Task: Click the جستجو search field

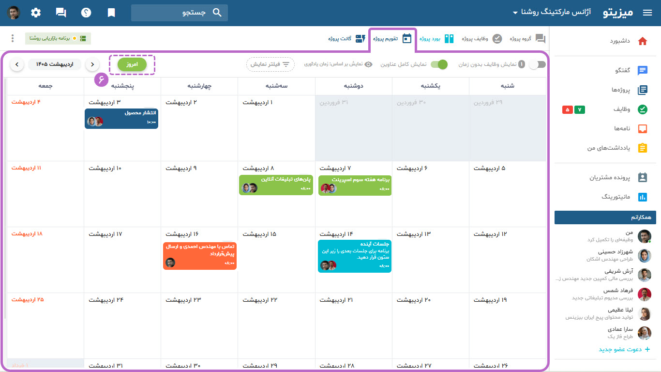Action: coord(179,13)
